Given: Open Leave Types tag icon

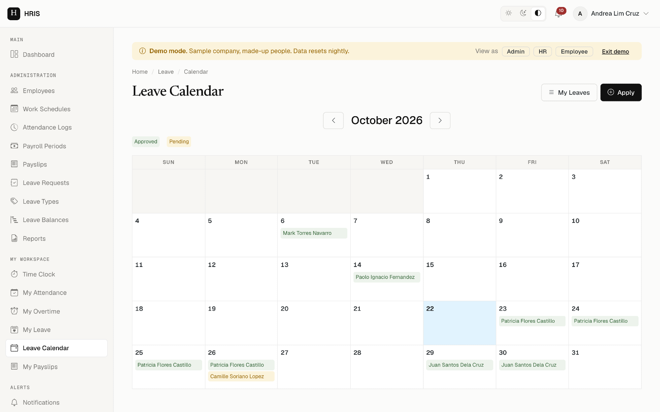Looking at the screenshot, I should coord(14,201).
